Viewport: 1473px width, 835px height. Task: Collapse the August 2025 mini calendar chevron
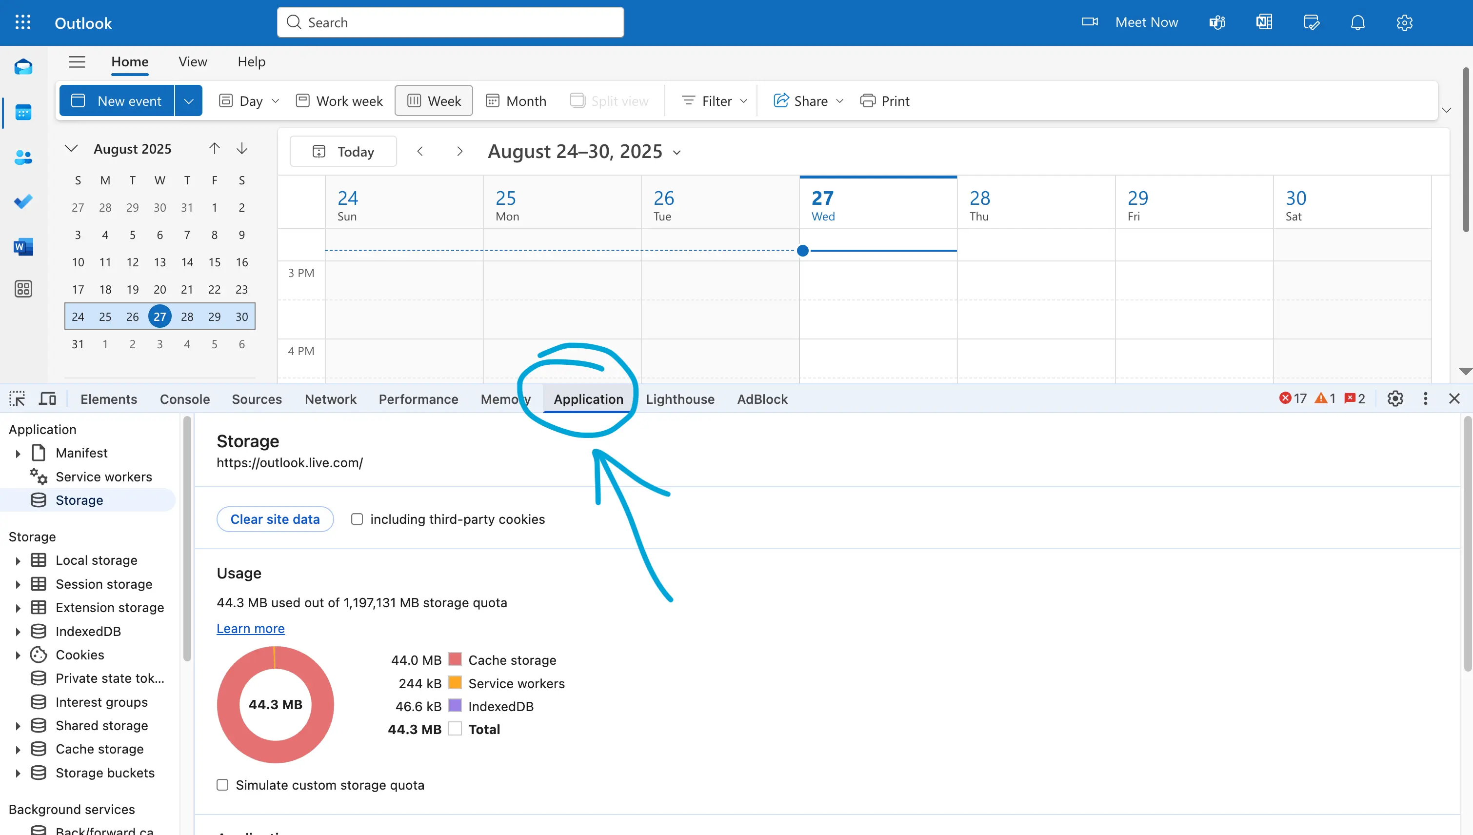click(71, 149)
